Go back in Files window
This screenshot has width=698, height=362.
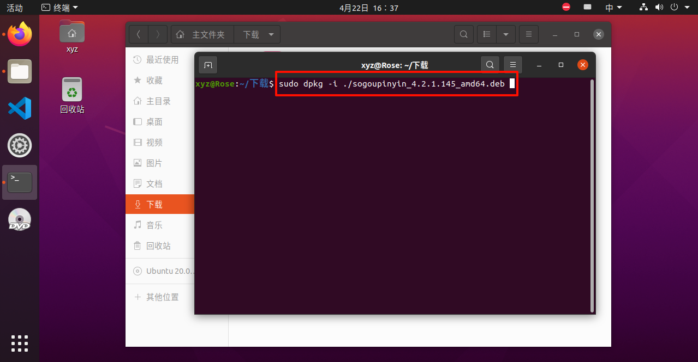139,34
